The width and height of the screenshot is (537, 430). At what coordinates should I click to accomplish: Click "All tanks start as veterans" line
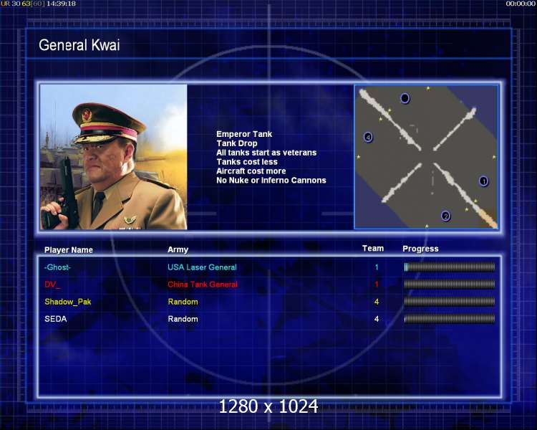[x=266, y=153]
